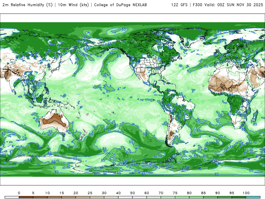This screenshot has width=265, height=199.
Task: Click the darkest brown 0-5 legend swatch
Action: pos(26,197)
